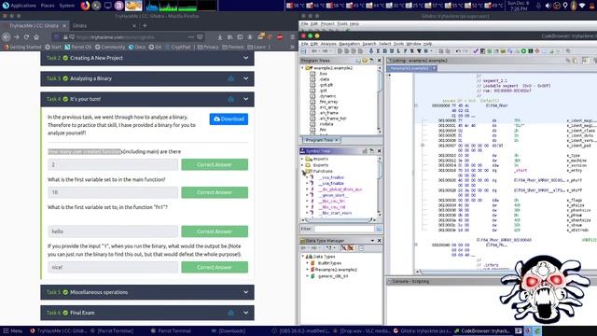597x336 pixels.
Task: Select __libc_start_main in Symbol Tree
Action: coord(334,213)
